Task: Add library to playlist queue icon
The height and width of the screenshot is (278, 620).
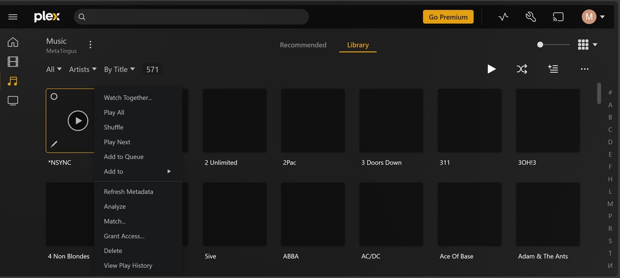Action: 553,69
